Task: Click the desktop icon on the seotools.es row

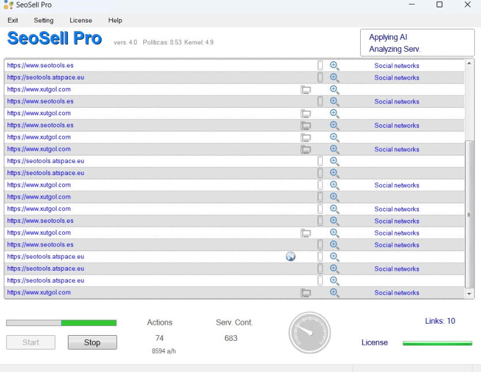Action: point(306,125)
